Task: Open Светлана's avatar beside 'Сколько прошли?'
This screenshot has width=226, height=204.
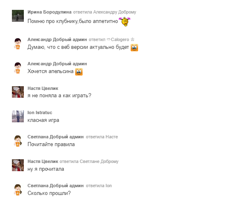Action: tap(18, 190)
